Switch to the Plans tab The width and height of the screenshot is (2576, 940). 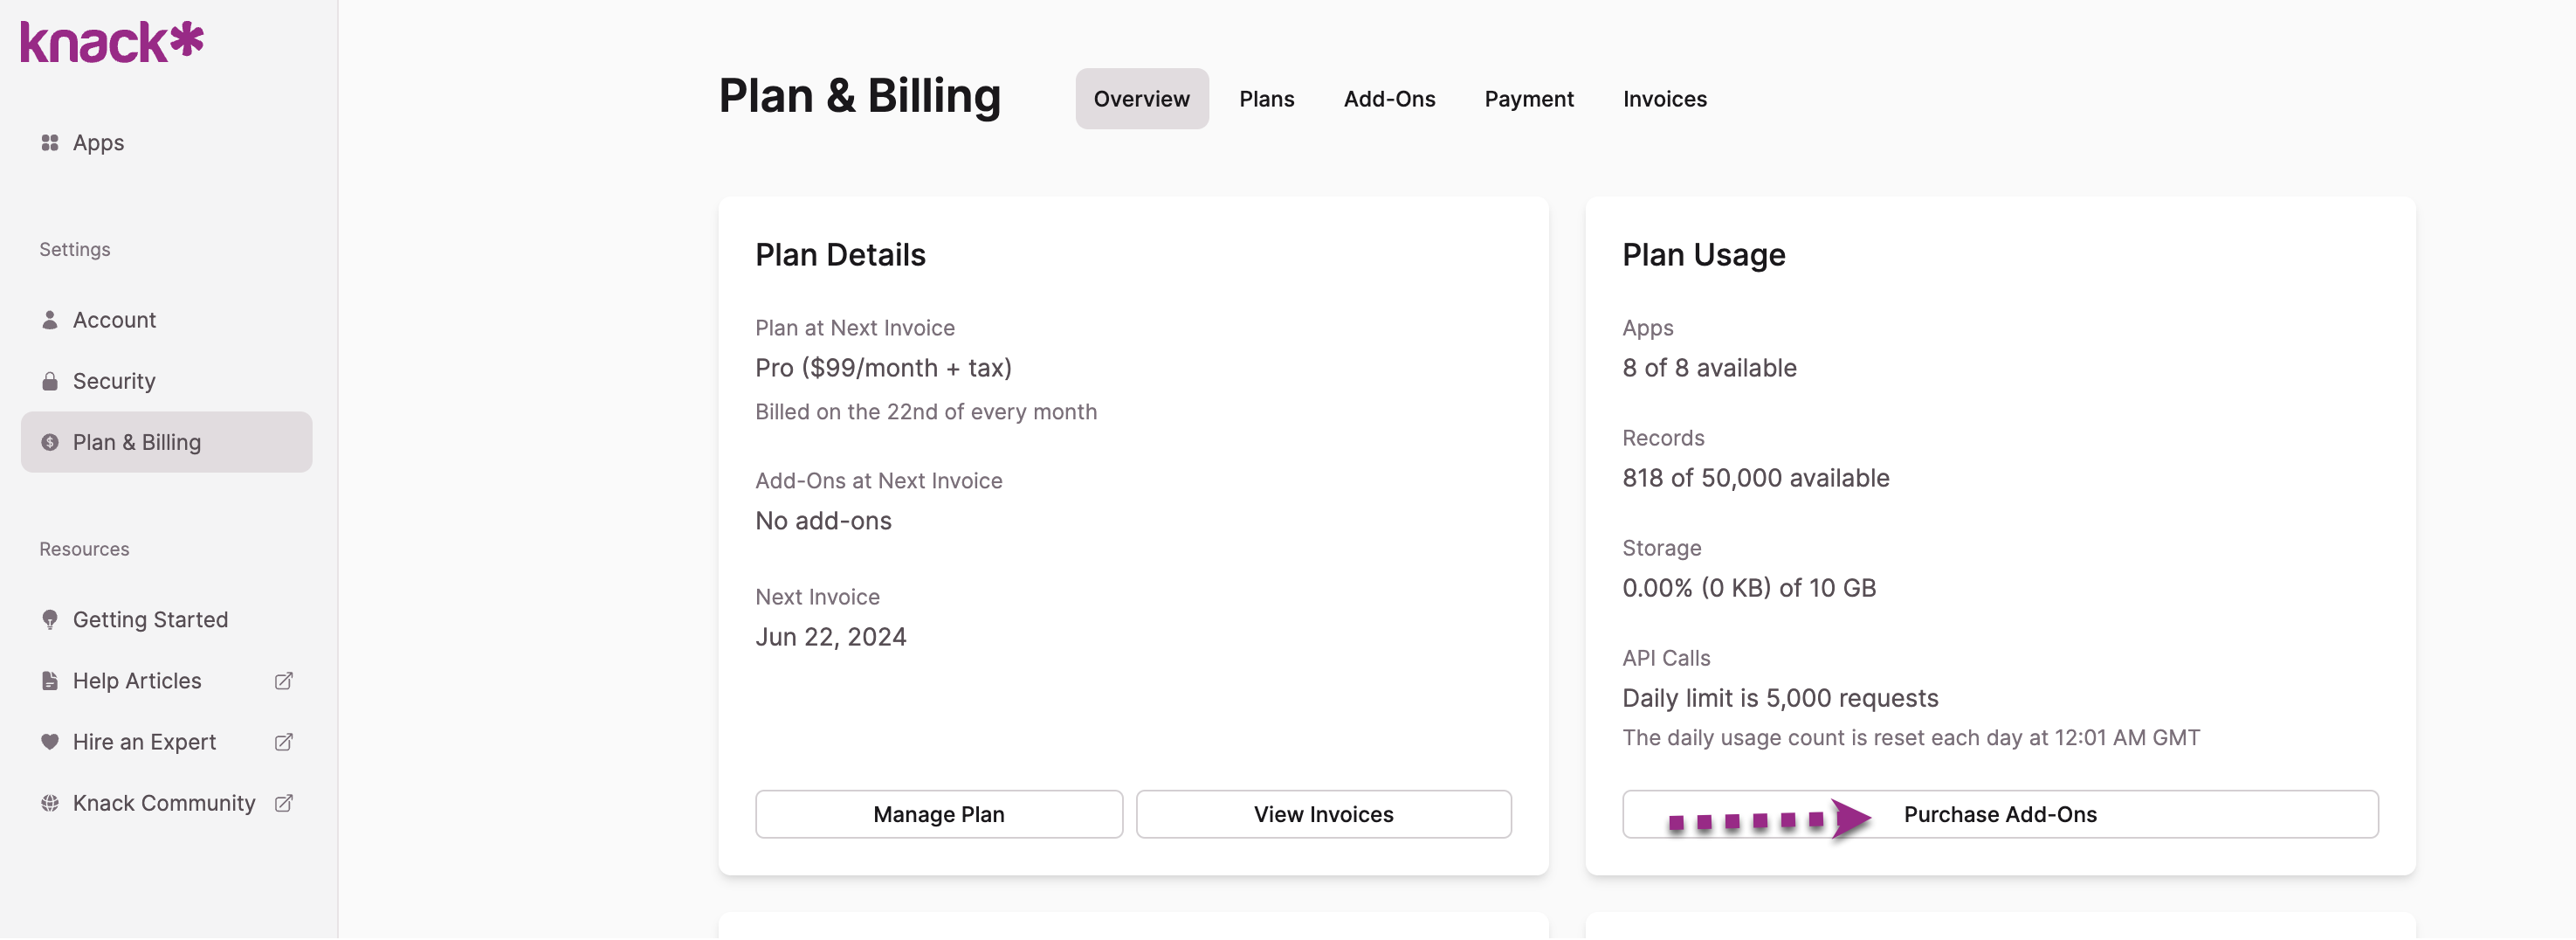pos(1266,98)
